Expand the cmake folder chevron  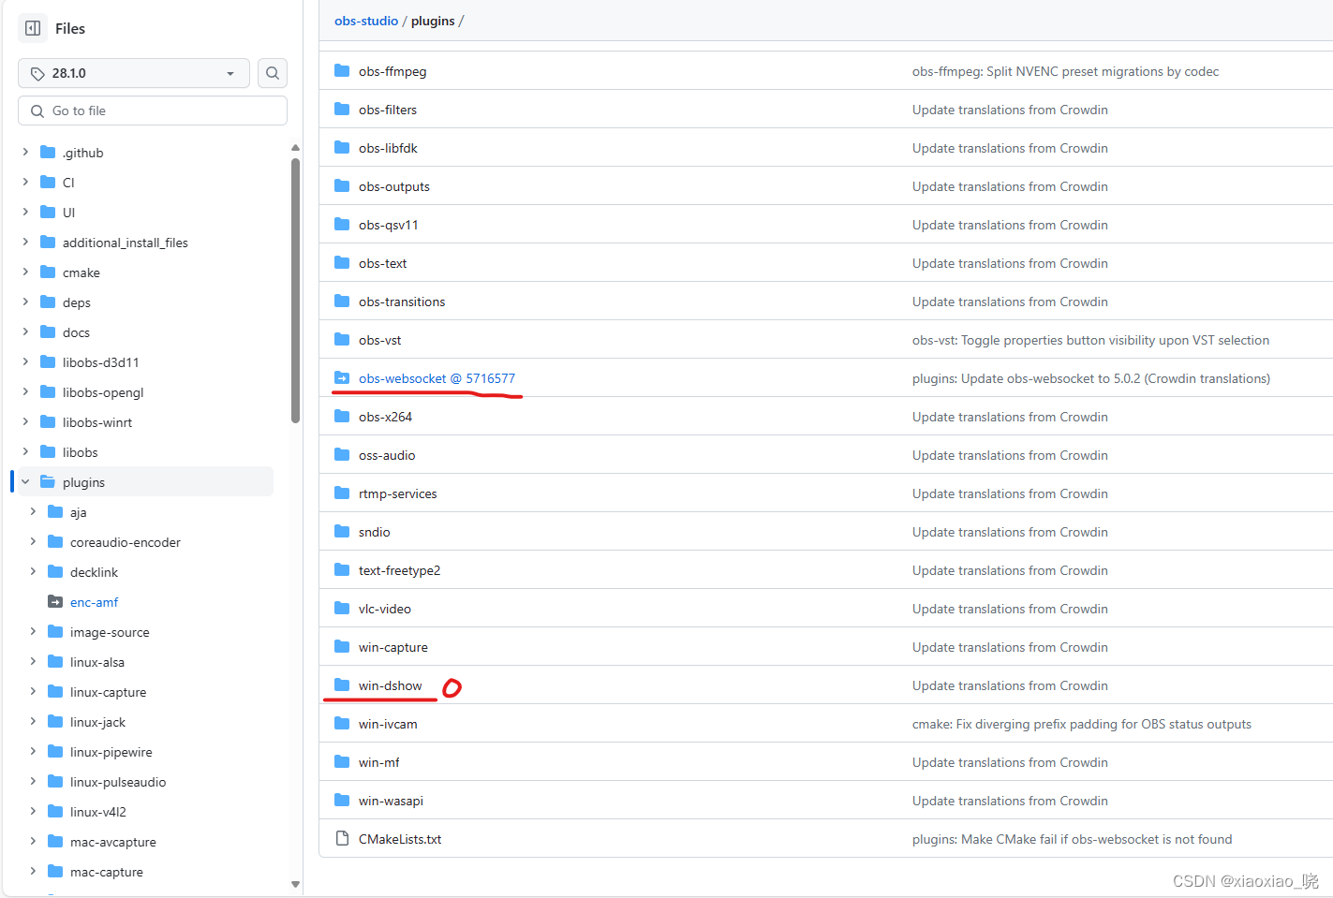coord(25,272)
